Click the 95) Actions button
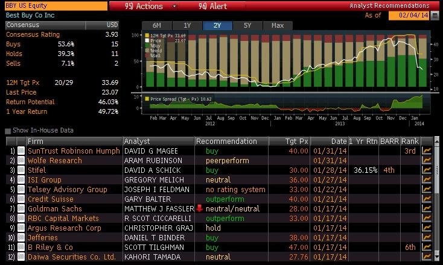The image size is (443, 265). pos(144,6)
